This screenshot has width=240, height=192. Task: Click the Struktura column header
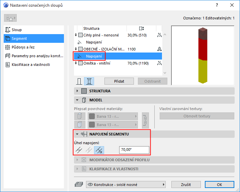[x=91, y=28]
